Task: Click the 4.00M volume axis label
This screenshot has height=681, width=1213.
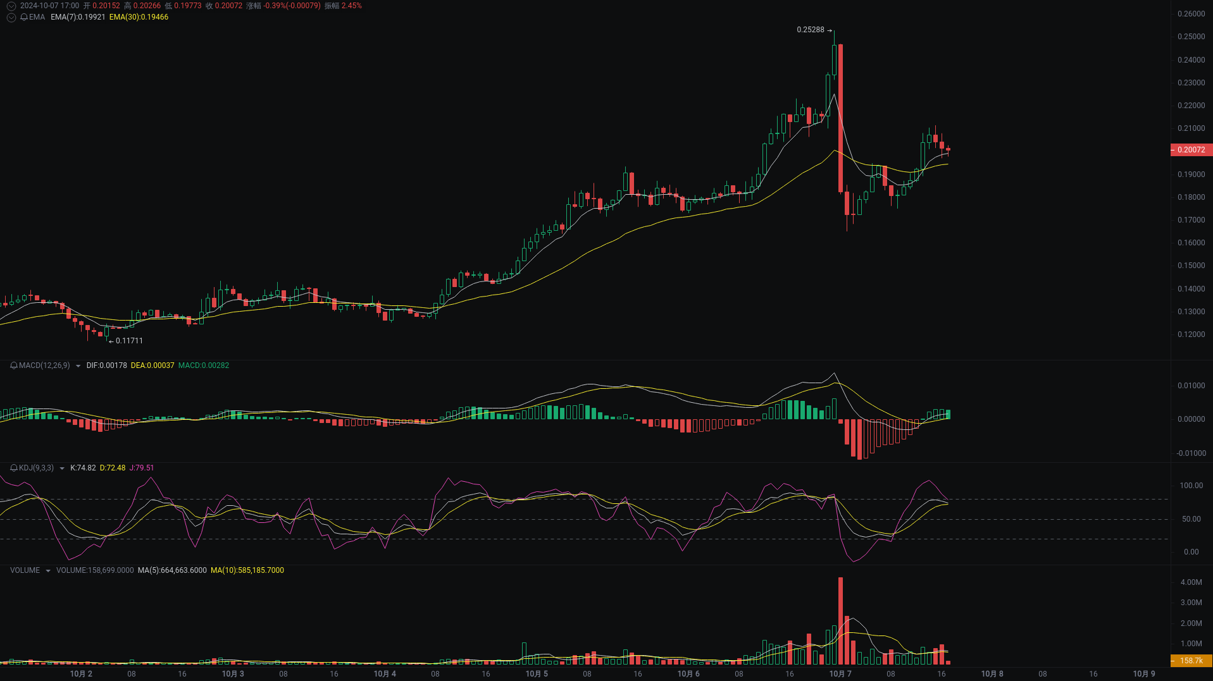Action: (1191, 582)
